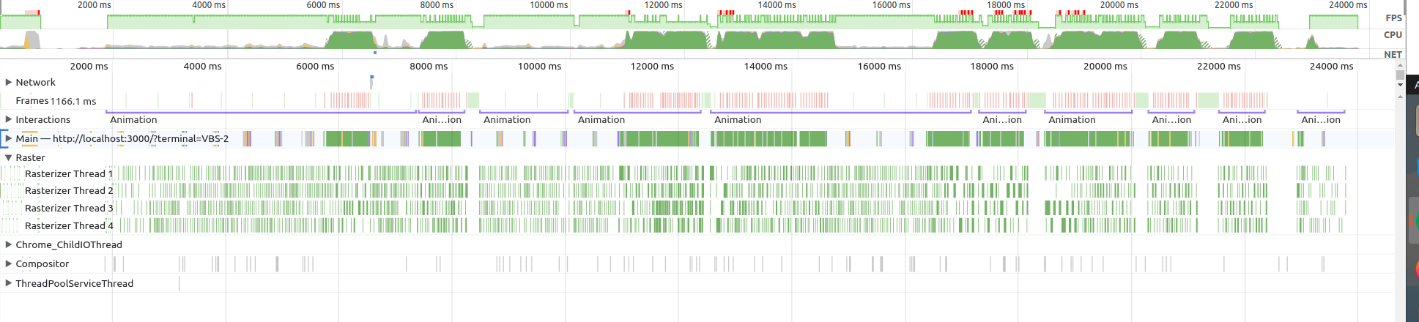Select the Ani…ion interaction near 8000 ms

click(442, 119)
